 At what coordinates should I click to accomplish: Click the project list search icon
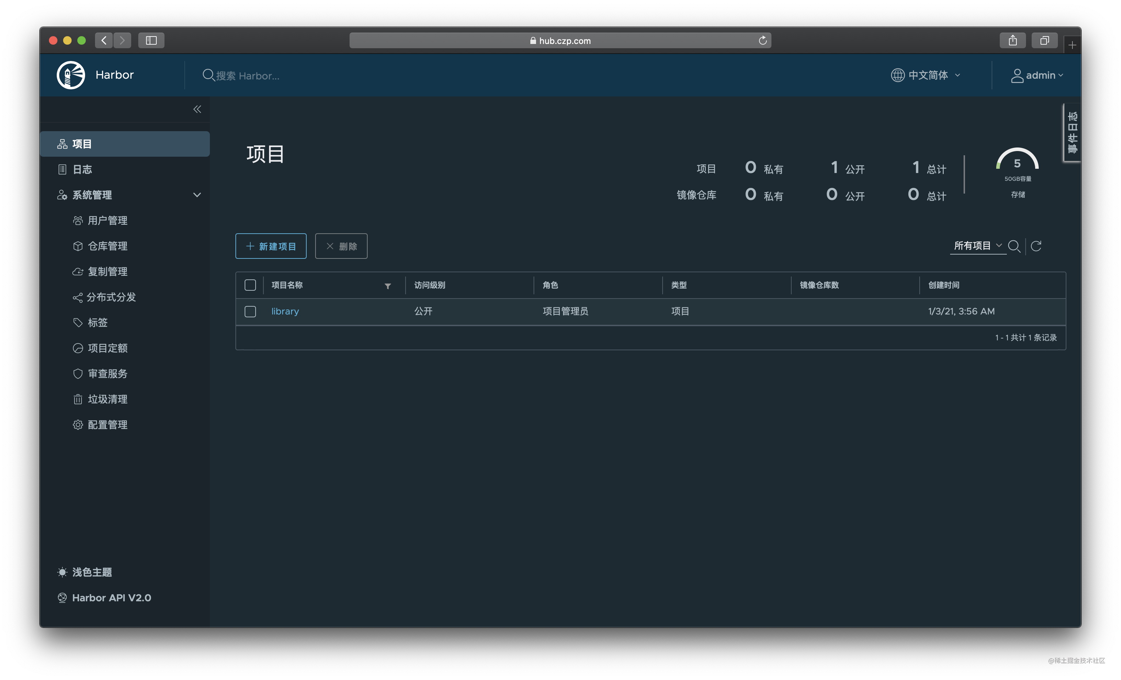1014,246
